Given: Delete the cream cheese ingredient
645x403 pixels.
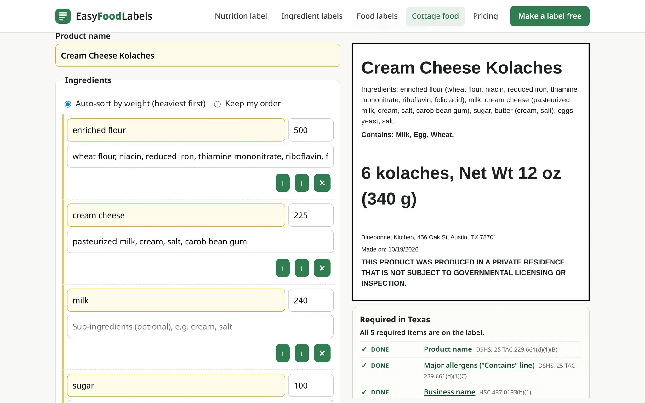Looking at the screenshot, I should click(x=322, y=268).
